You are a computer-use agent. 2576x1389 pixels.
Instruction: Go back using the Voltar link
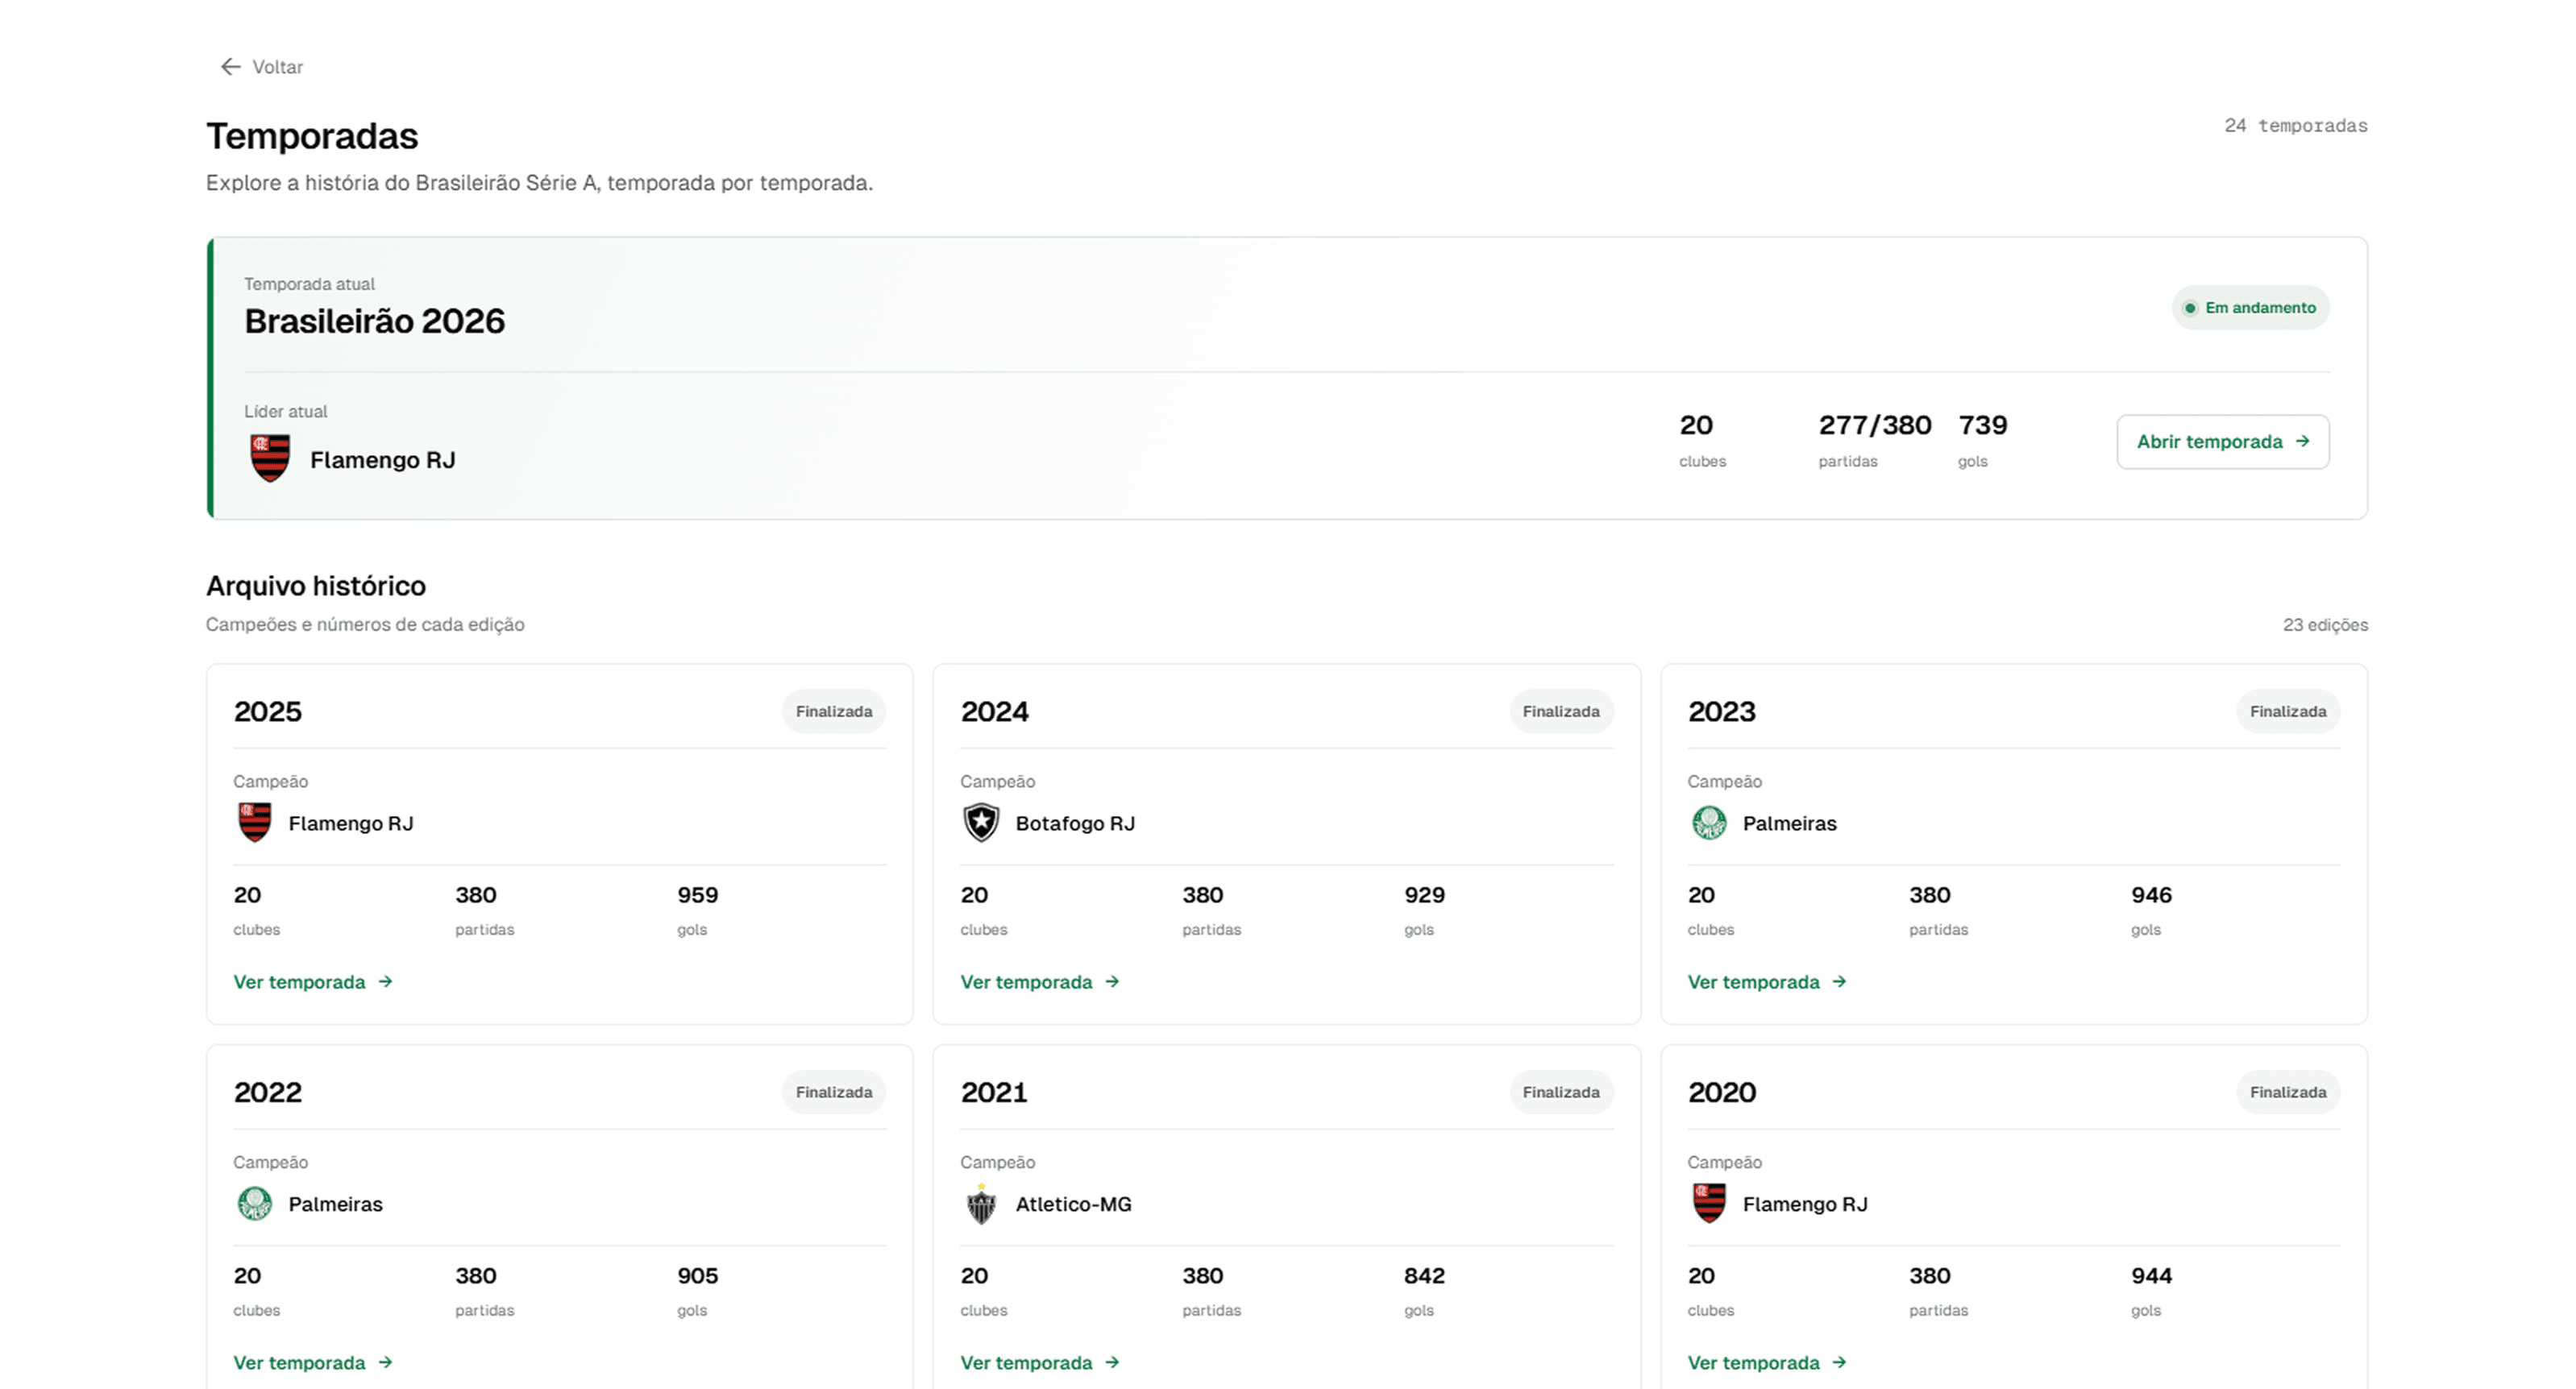click(261, 67)
